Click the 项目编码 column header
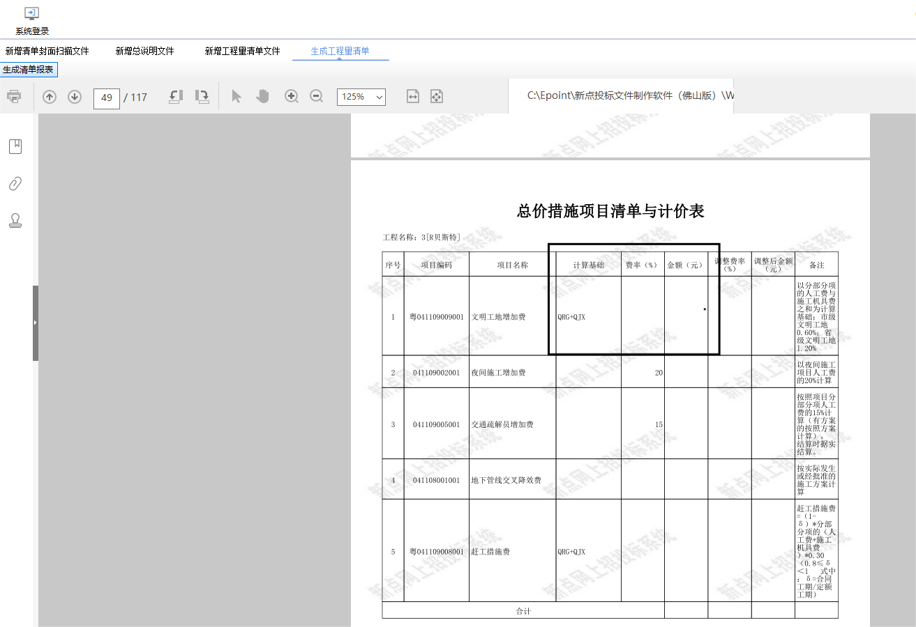Viewport: 916px width, 627px height. click(437, 265)
